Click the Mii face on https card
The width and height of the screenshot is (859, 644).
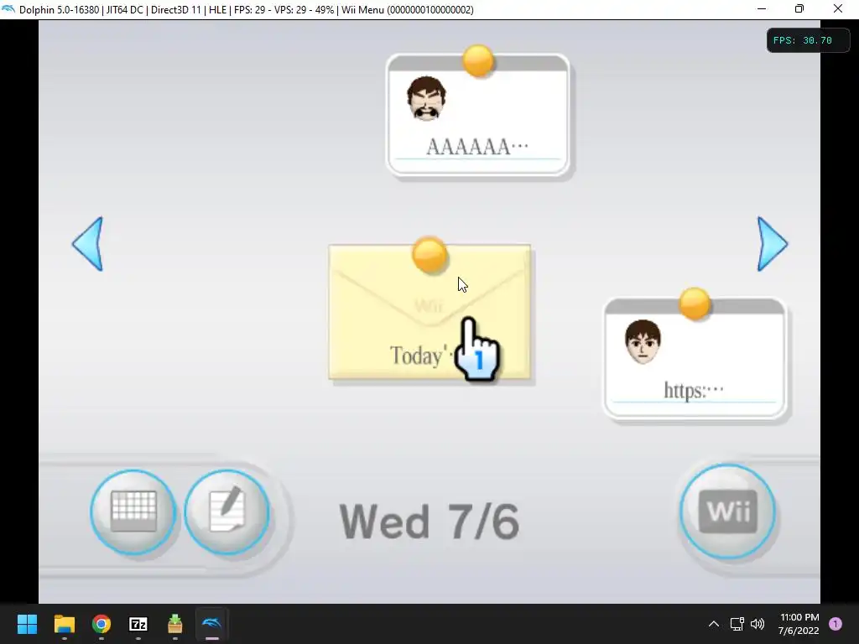[643, 342]
